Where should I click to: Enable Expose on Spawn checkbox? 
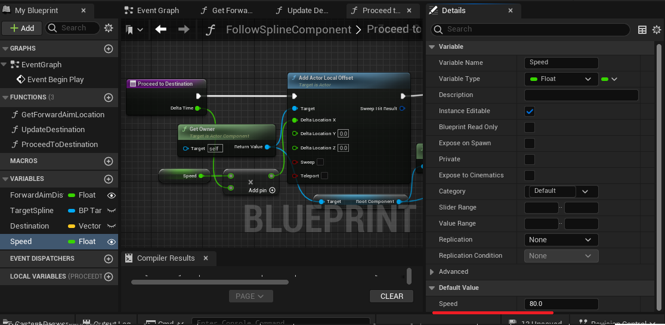[529, 143]
